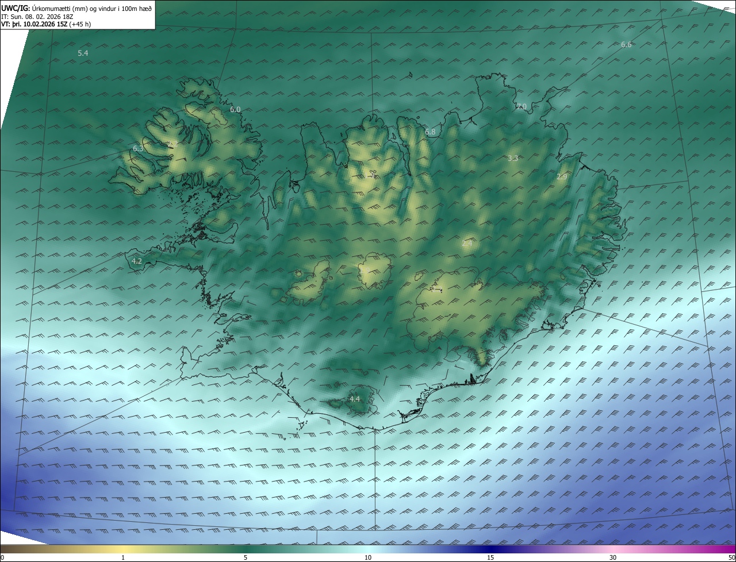Click the 3.3 value on the map
Screen dimensions: 736x562
513,158
